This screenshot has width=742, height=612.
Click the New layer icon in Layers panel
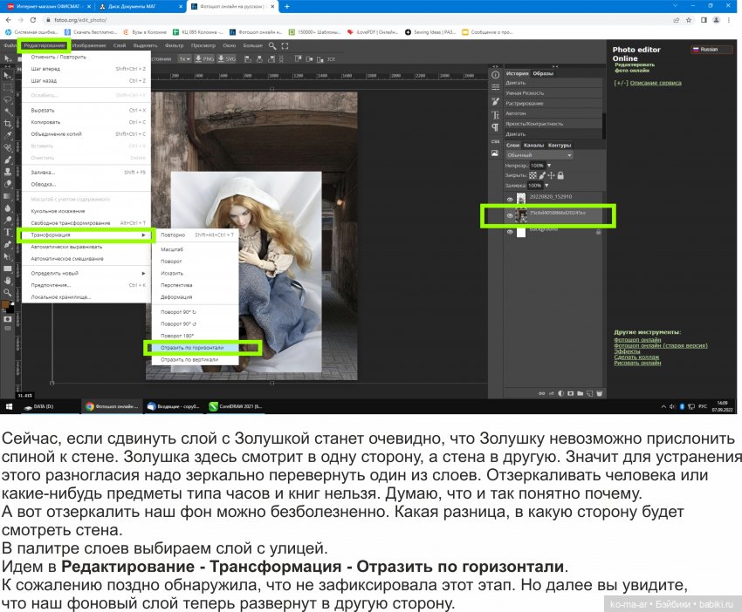click(589, 393)
